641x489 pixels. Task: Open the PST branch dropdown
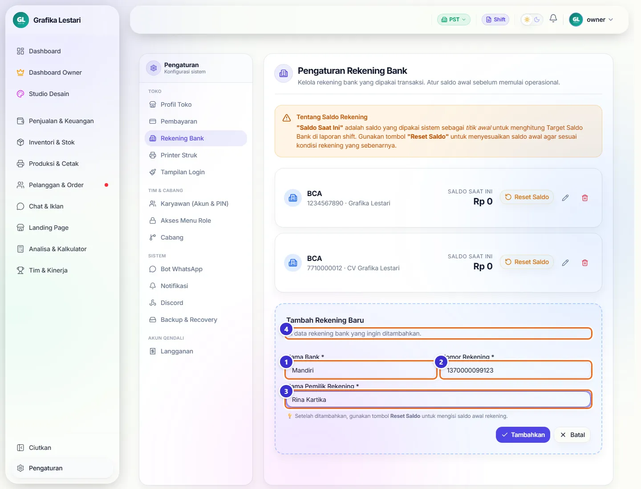[x=454, y=20]
